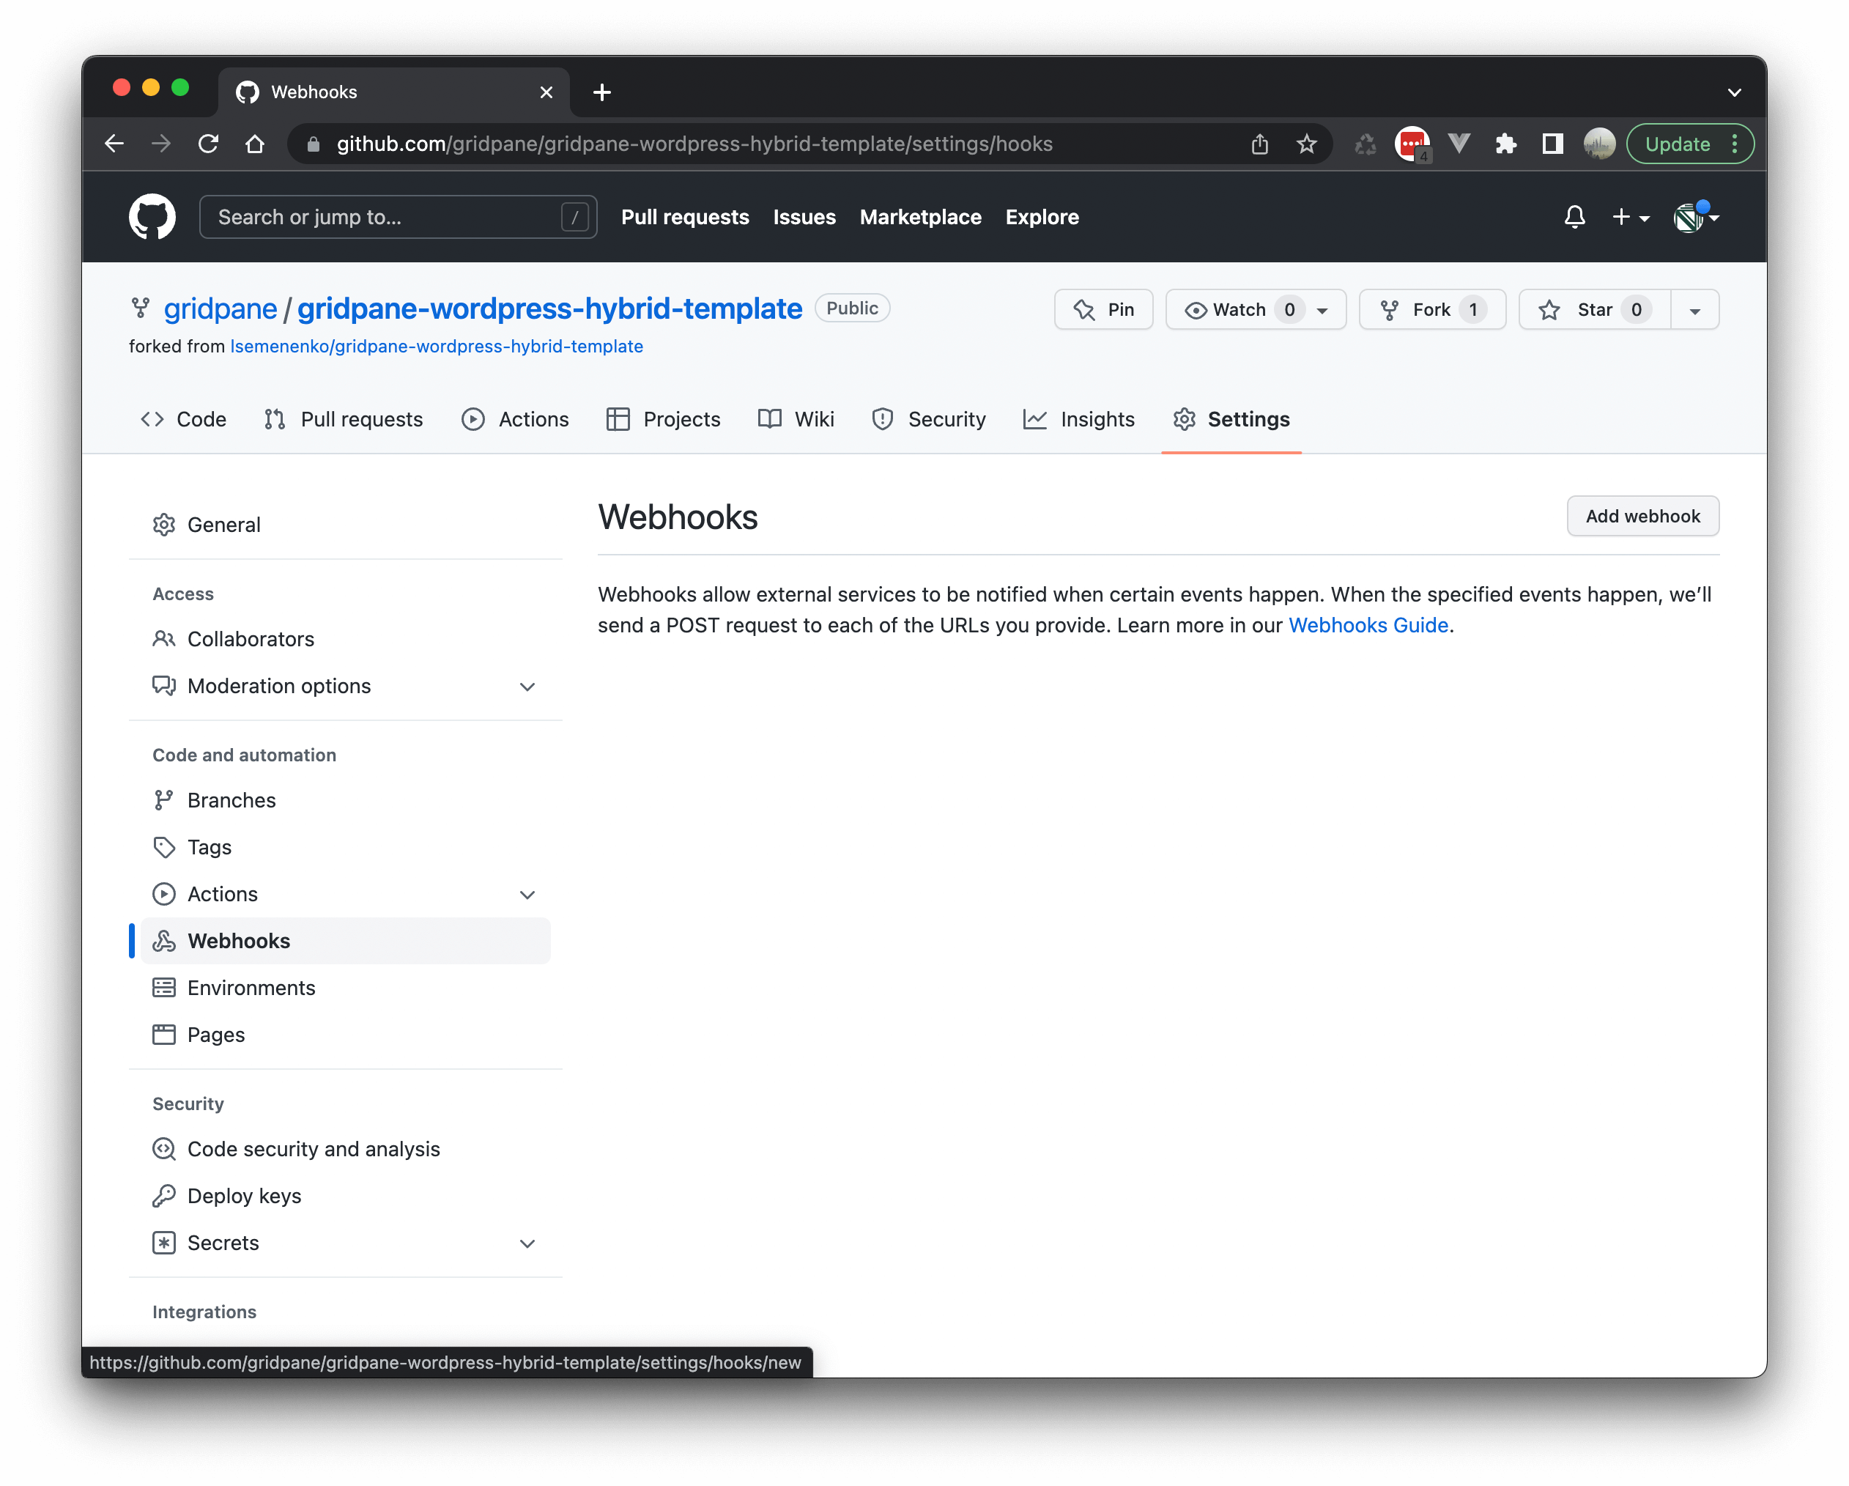The height and width of the screenshot is (1486, 1849).
Task: Pin this repository
Action: (x=1104, y=310)
